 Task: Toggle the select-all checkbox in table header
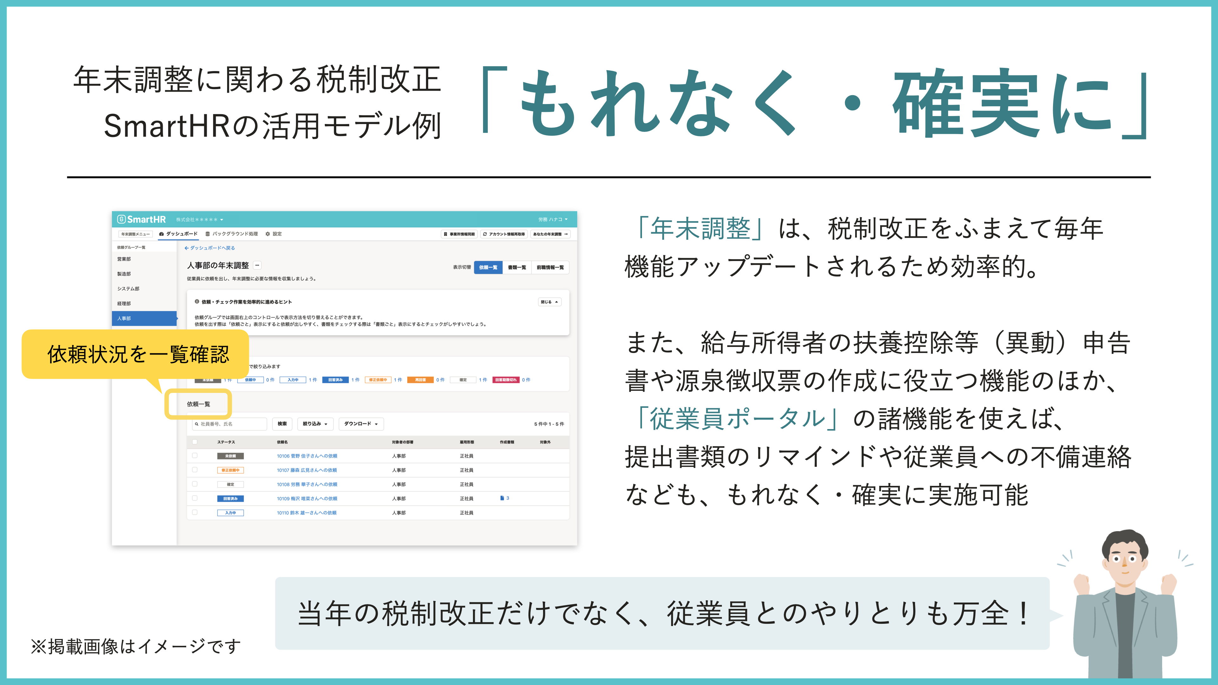195,442
